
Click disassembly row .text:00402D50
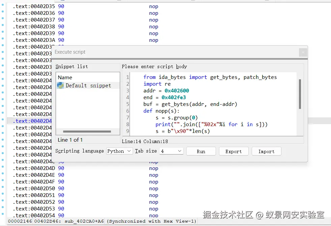85,189
